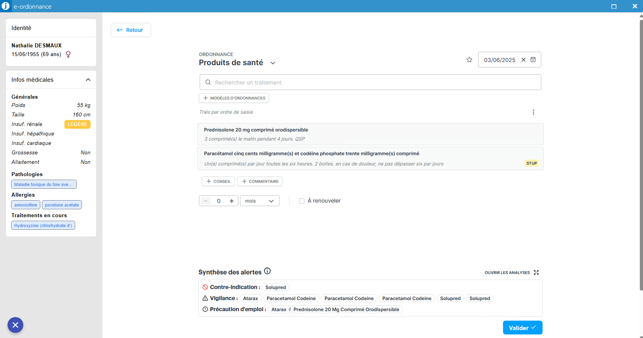Open the Produits de santé dropdown
The height and width of the screenshot is (338, 643).
coord(273,63)
